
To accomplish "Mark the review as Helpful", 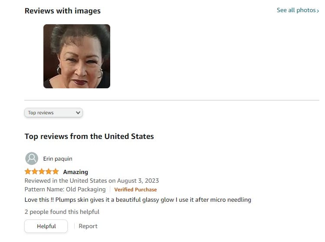I will (46, 226).
